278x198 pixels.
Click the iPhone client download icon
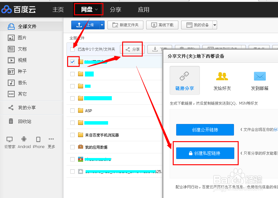38,140
